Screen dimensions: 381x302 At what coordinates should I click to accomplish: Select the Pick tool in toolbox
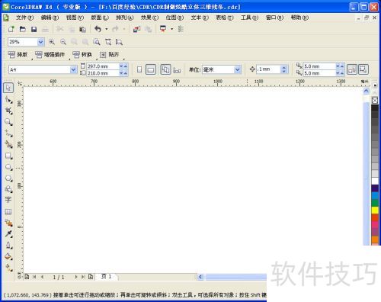click(x=8, y=88)
